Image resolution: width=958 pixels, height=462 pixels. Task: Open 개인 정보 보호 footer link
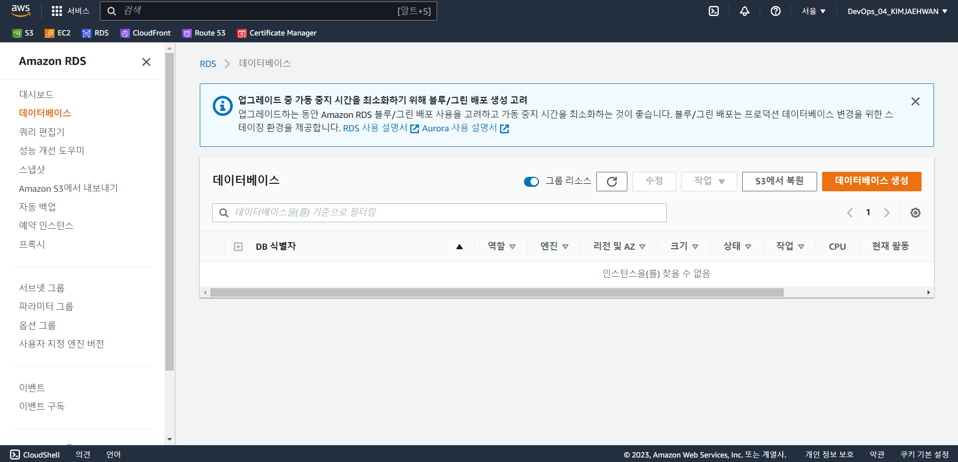tap(829, 455)
